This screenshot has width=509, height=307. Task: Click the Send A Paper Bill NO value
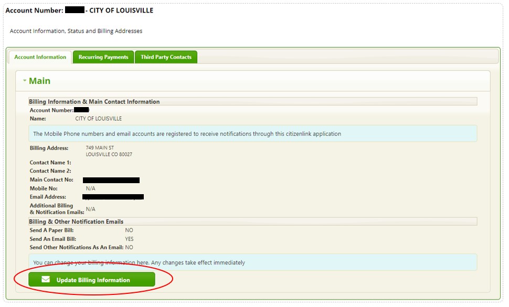129,230
